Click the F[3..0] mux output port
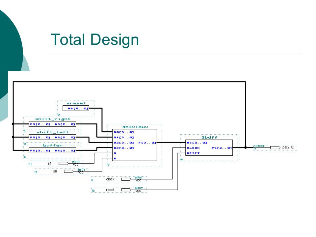This screenshot has height=237, width=316. coord(147,143)
